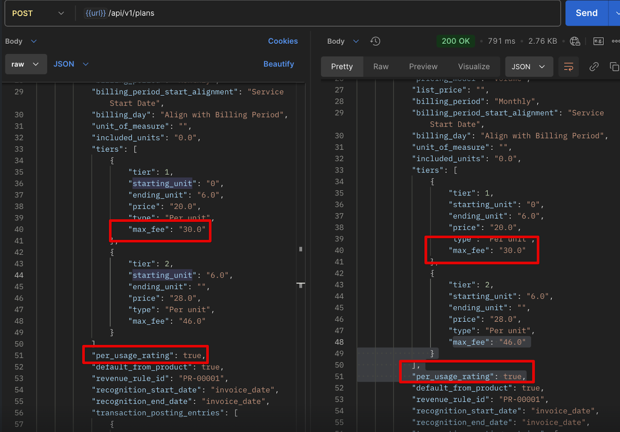
Task: Click "per_usage_rating": true in the response
Action: click(468, 377)
